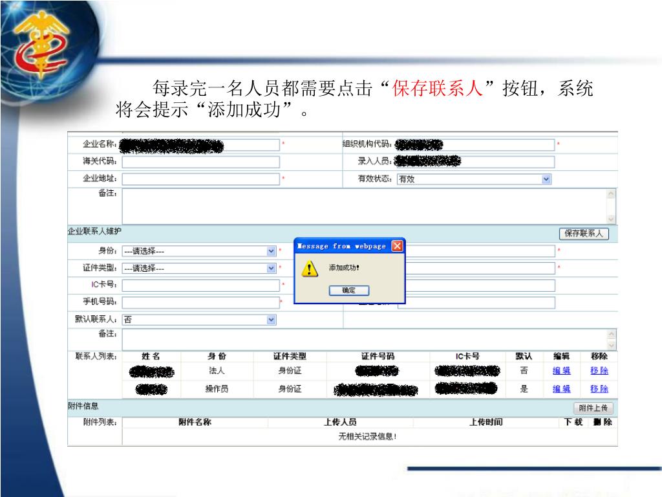Image resolution: width=662 pixels, height=497 pixels.
Task: Click the 组织机构代码 input field
Action: 475,145
